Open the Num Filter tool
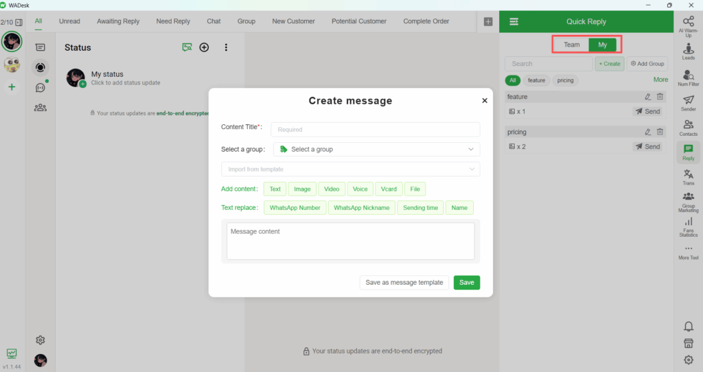Viewport: 703px width, 372px height. 688,78
